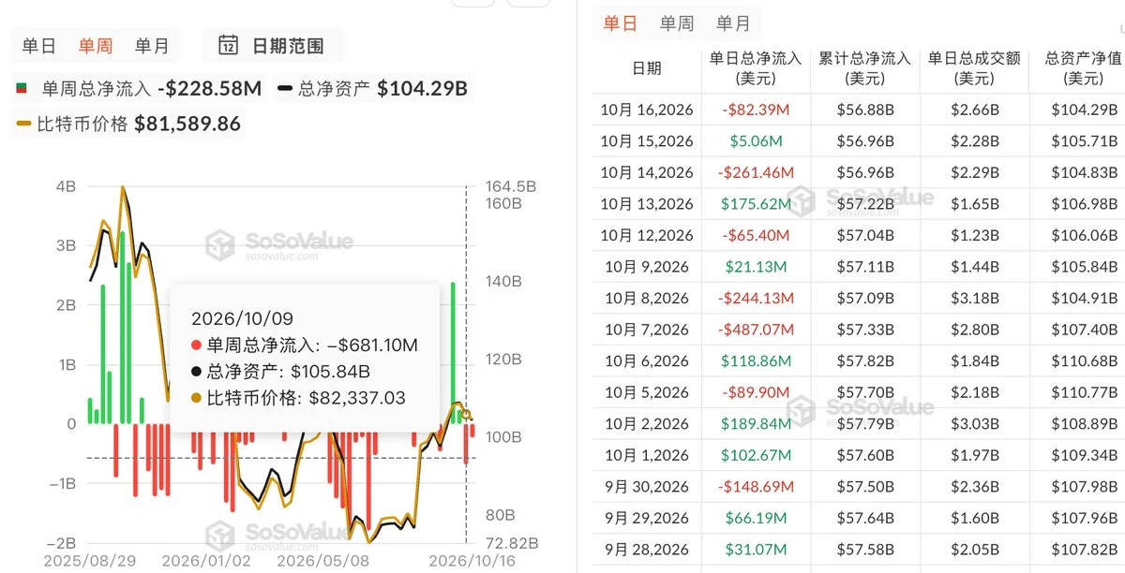Click the -$487.07M net inflow cell
This screenshot has height=573, width=1125.
[x=757, y=330]
